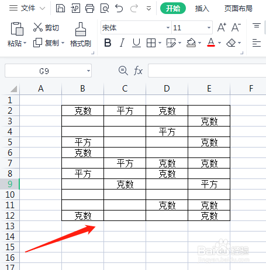Open the draw border dropdown arrow
The image size is (266, 270).
(179, 43)
